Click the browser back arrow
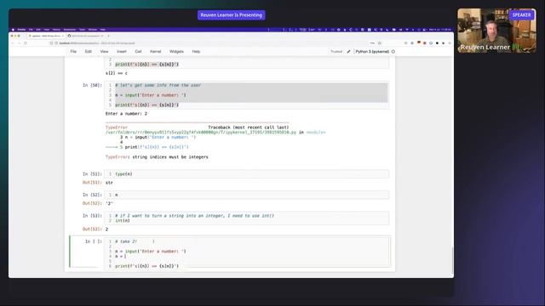 13,43
